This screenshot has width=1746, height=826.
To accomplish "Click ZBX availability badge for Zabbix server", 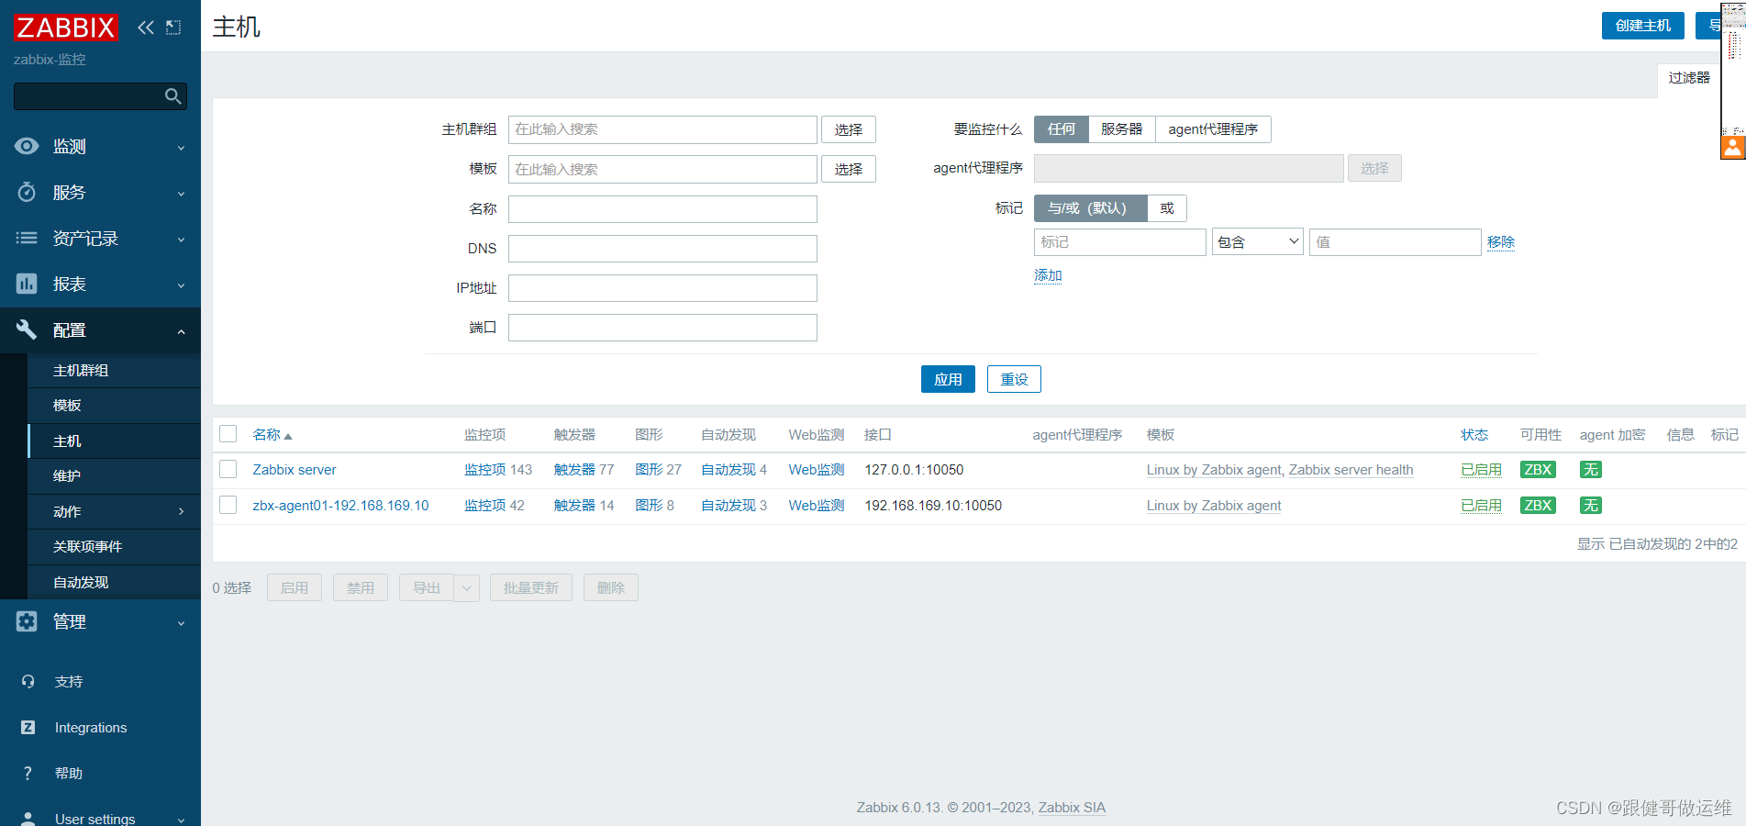I will (1538, 470).
